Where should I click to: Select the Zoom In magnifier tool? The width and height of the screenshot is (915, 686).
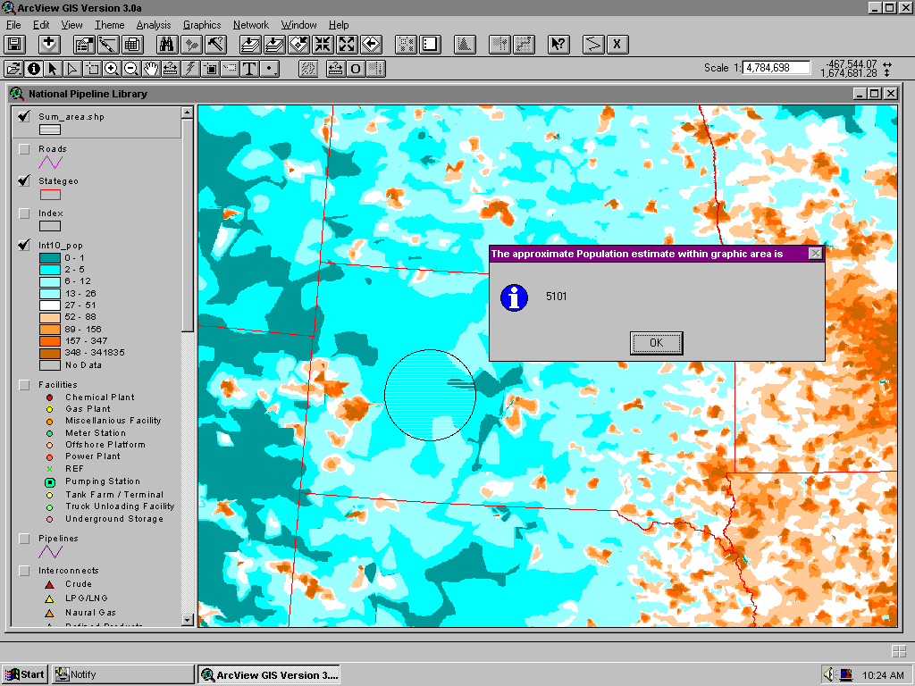(112, 69)
